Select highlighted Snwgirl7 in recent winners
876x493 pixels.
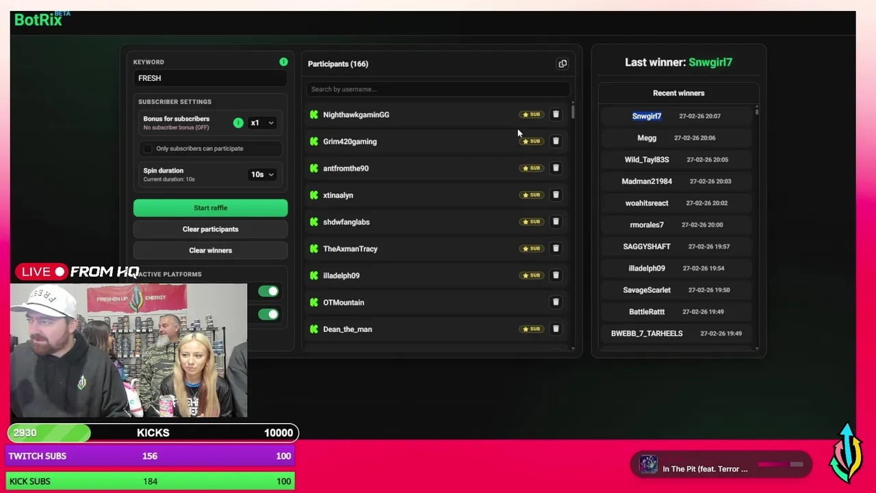click(x=647, y=116)
